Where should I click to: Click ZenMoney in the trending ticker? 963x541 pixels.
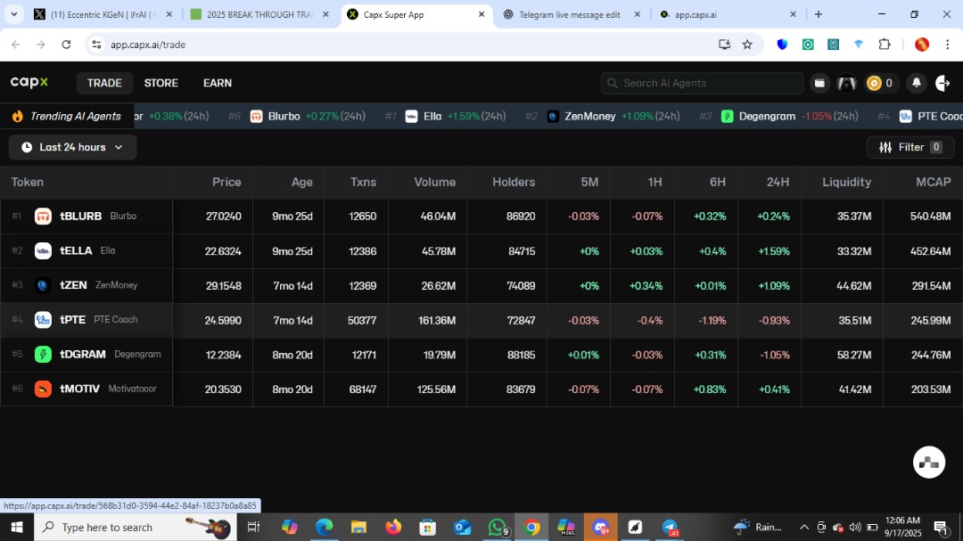tap(589, 116)
